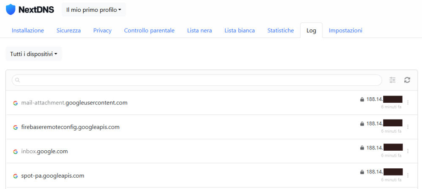
Task: Click lock icon in inbox.google.com row
Action: (x=362, y=148)
